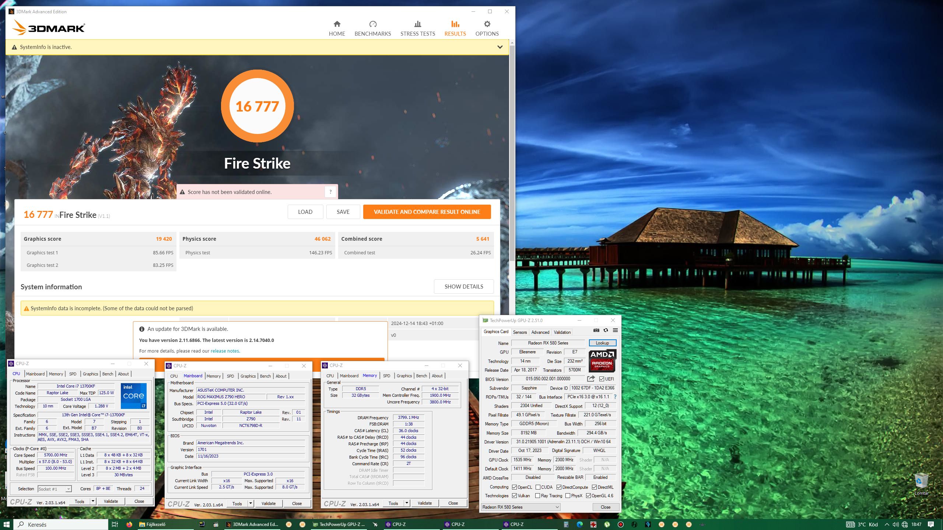
Task: Select the Lomtár recycle bin desktop icon
Action: [x=921, y=484]
